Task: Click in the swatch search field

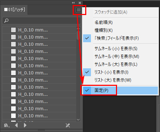Action: click(42, 20)
